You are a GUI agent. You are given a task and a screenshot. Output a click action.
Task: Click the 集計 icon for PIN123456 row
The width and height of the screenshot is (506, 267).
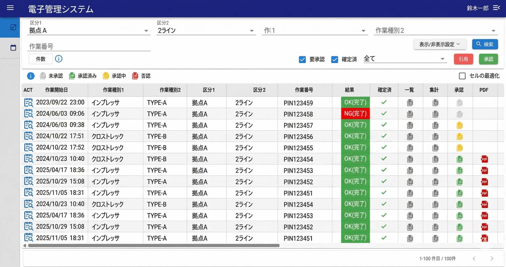[435, 136]
